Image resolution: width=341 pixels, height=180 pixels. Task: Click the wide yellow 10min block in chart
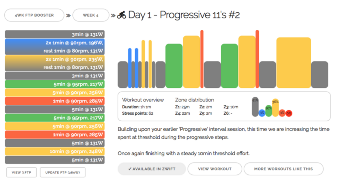point(294,63)
